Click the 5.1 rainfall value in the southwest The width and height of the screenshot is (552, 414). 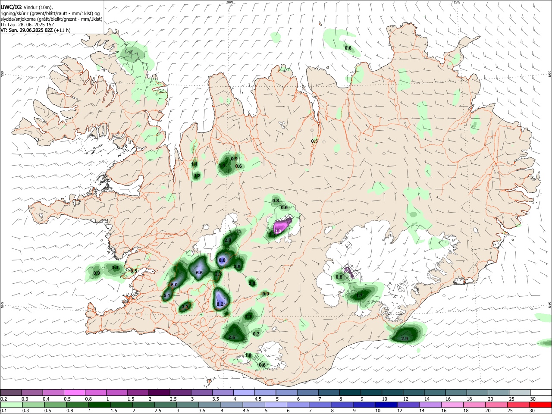[x=168, y=296]
